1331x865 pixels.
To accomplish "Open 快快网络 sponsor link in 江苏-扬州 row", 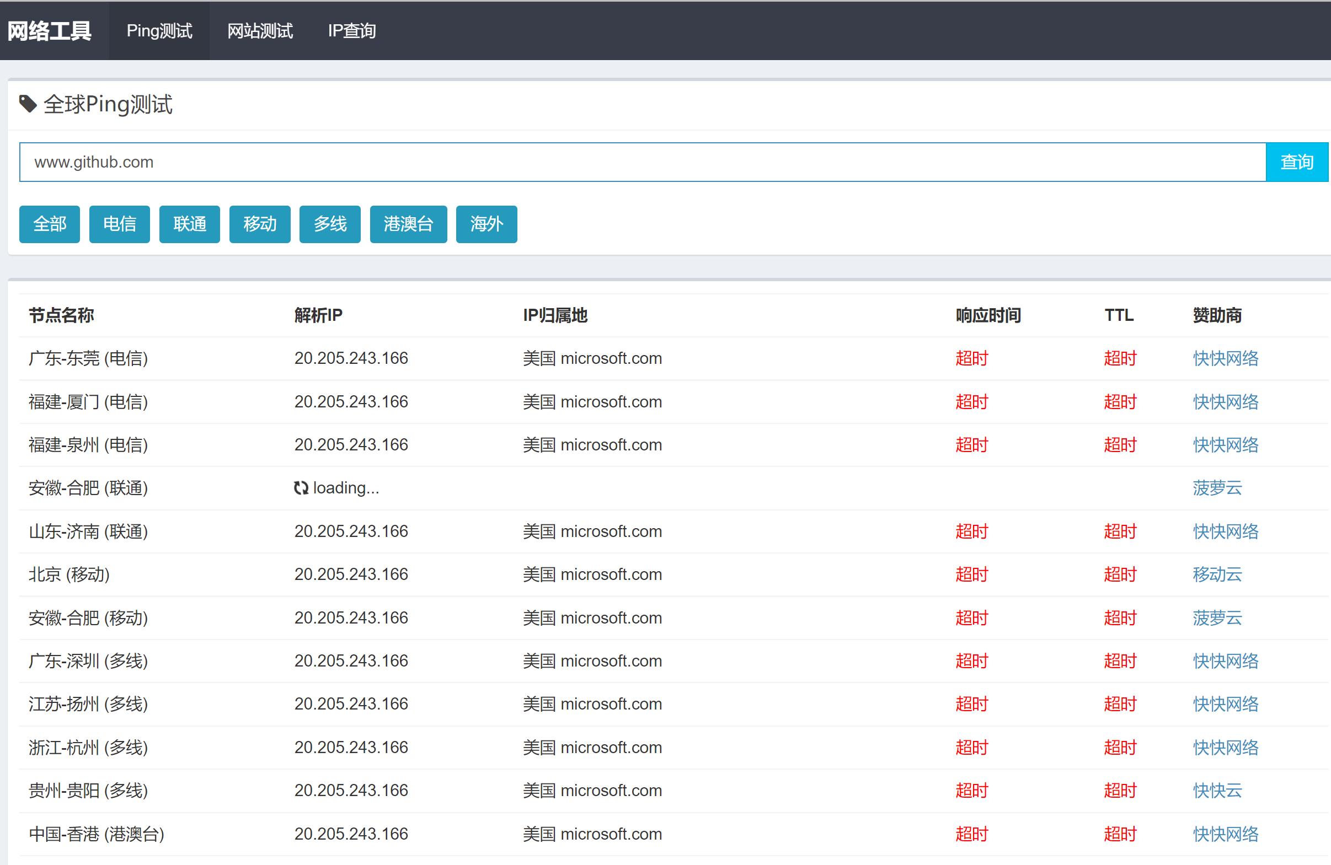I will pos(1225,704).
